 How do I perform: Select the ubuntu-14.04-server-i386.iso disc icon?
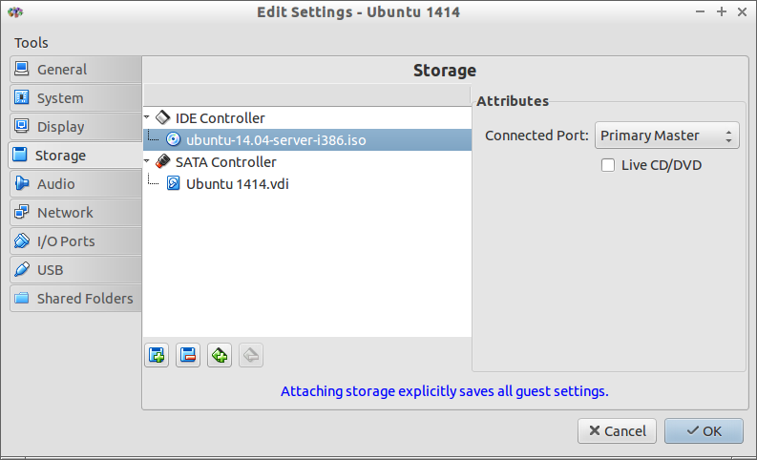[173, 139]
